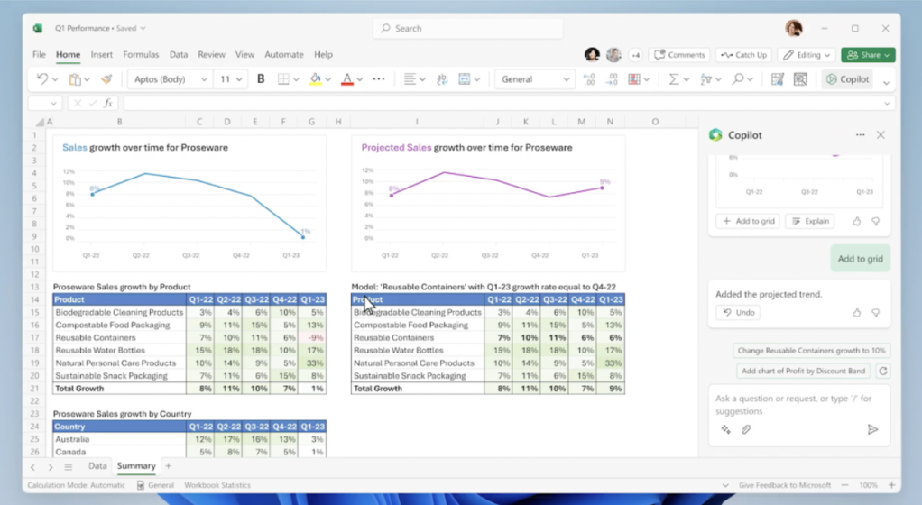Click the Conditional Formatting icon
922x505 pixels.
click(x=634, y=78)
